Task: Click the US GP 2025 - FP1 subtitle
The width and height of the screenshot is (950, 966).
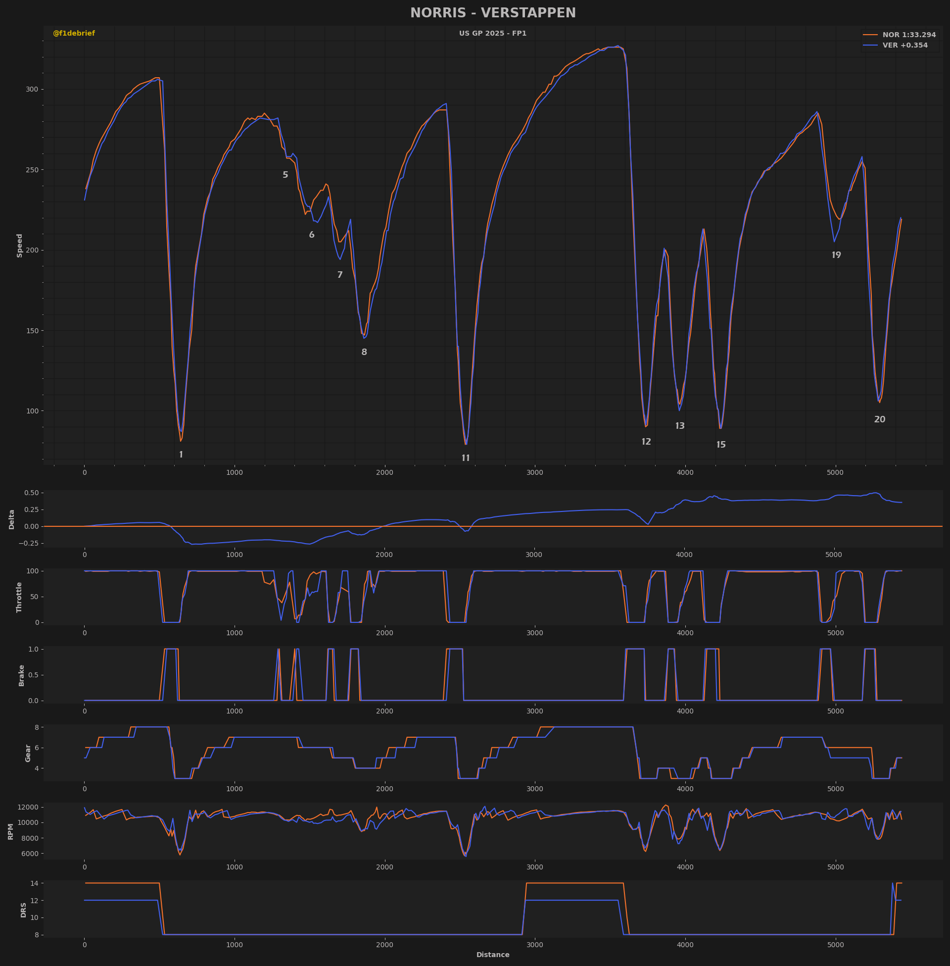Action: pos(493,34)
